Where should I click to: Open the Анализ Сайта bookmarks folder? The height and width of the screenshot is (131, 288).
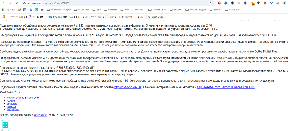[x=157, y=10]
